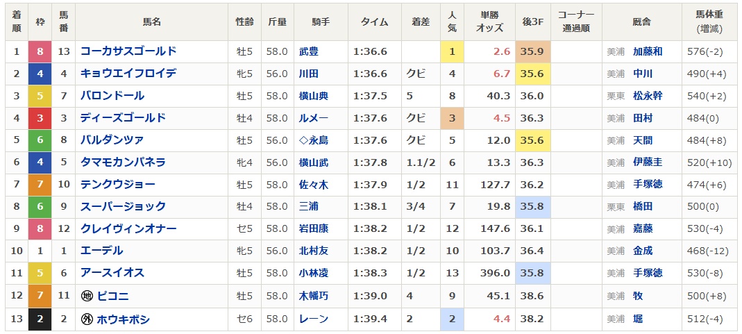
Task: Click the white frame number 1 cell
Action: [x=40, y=251]
